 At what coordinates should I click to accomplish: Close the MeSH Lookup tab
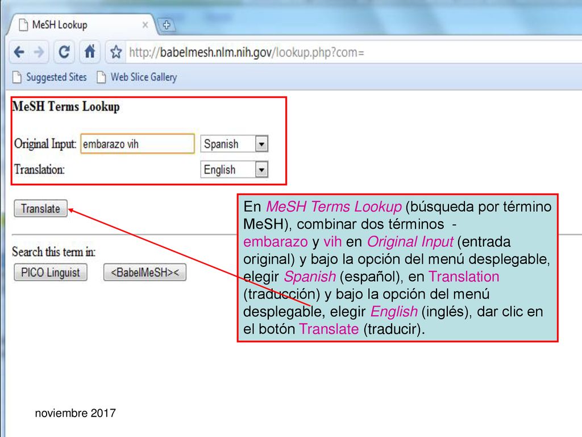click(145, 25)
